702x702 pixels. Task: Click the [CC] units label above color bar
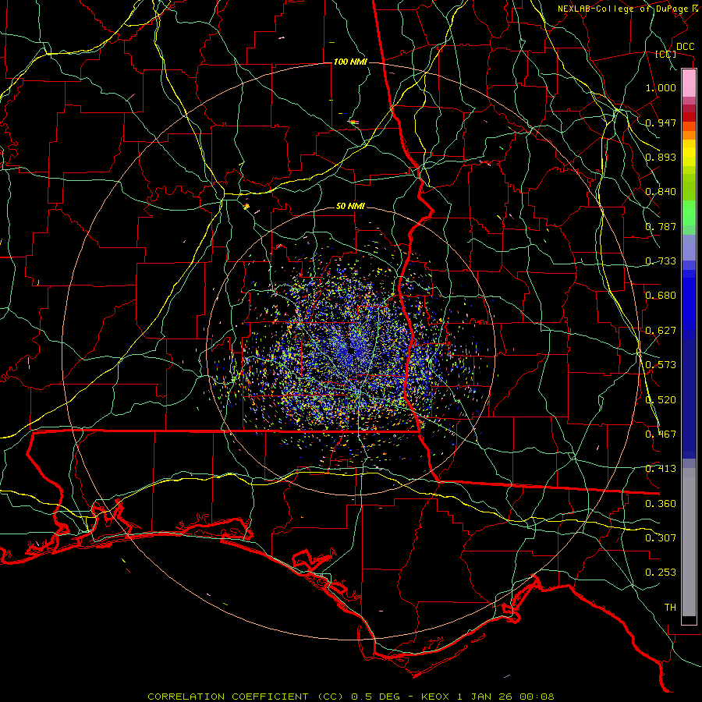click(x=665, y=55)
